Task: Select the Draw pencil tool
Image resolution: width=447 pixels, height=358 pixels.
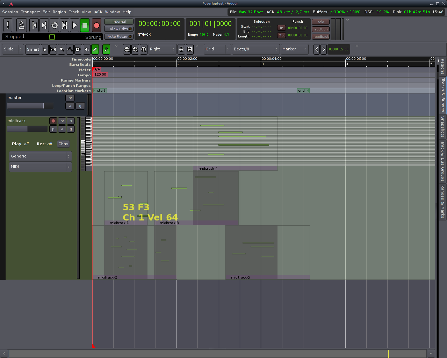Action: 95,49
